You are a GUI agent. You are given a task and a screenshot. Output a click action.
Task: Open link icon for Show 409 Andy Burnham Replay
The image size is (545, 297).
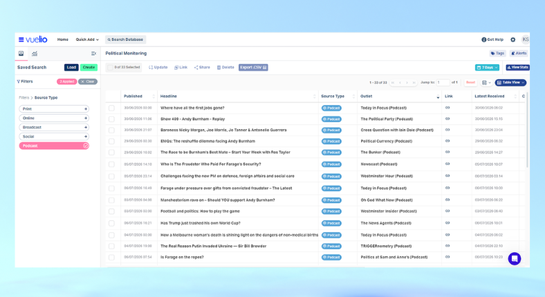coord(447,119)
